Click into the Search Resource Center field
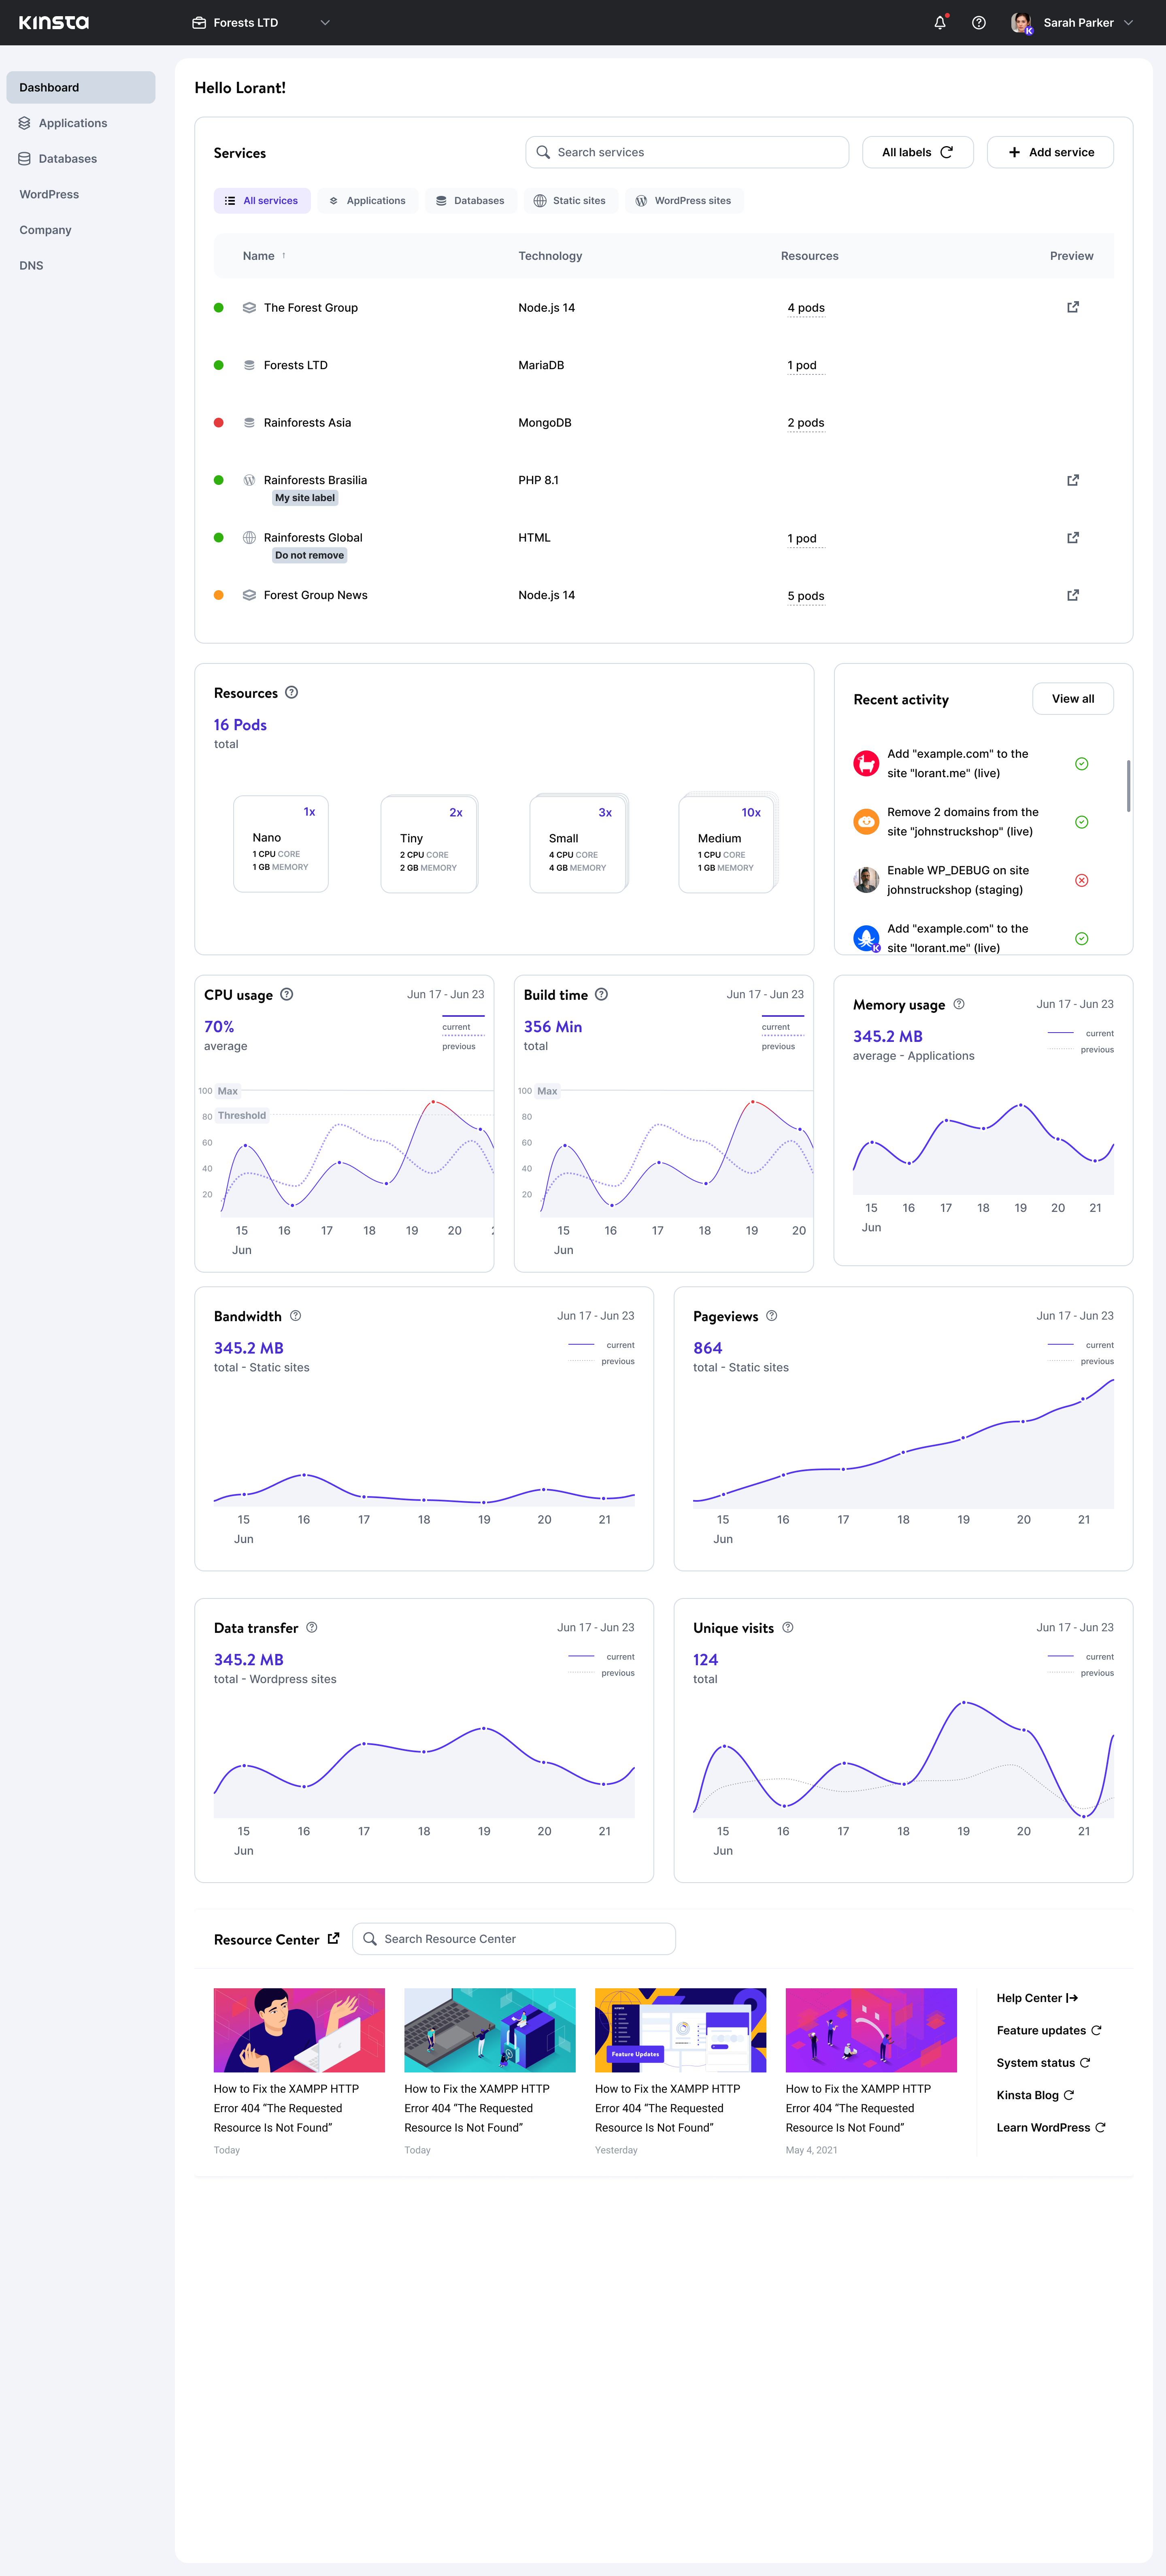1166x2576 pixels. coord(514,1939)
